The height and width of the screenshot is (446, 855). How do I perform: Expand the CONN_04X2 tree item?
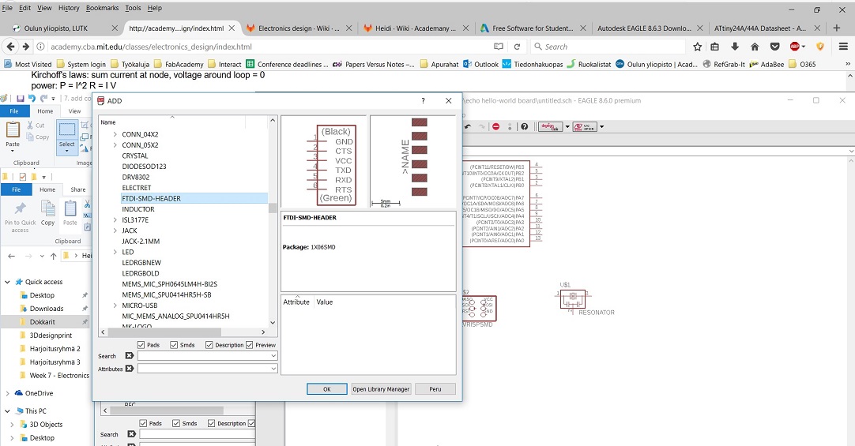tap(115, 134)
